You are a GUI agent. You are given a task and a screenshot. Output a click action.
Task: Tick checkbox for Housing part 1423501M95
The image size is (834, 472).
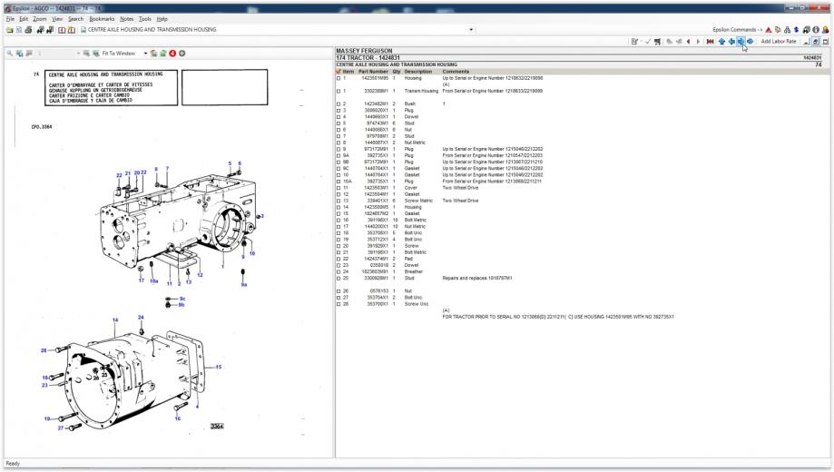coord(339,78)
